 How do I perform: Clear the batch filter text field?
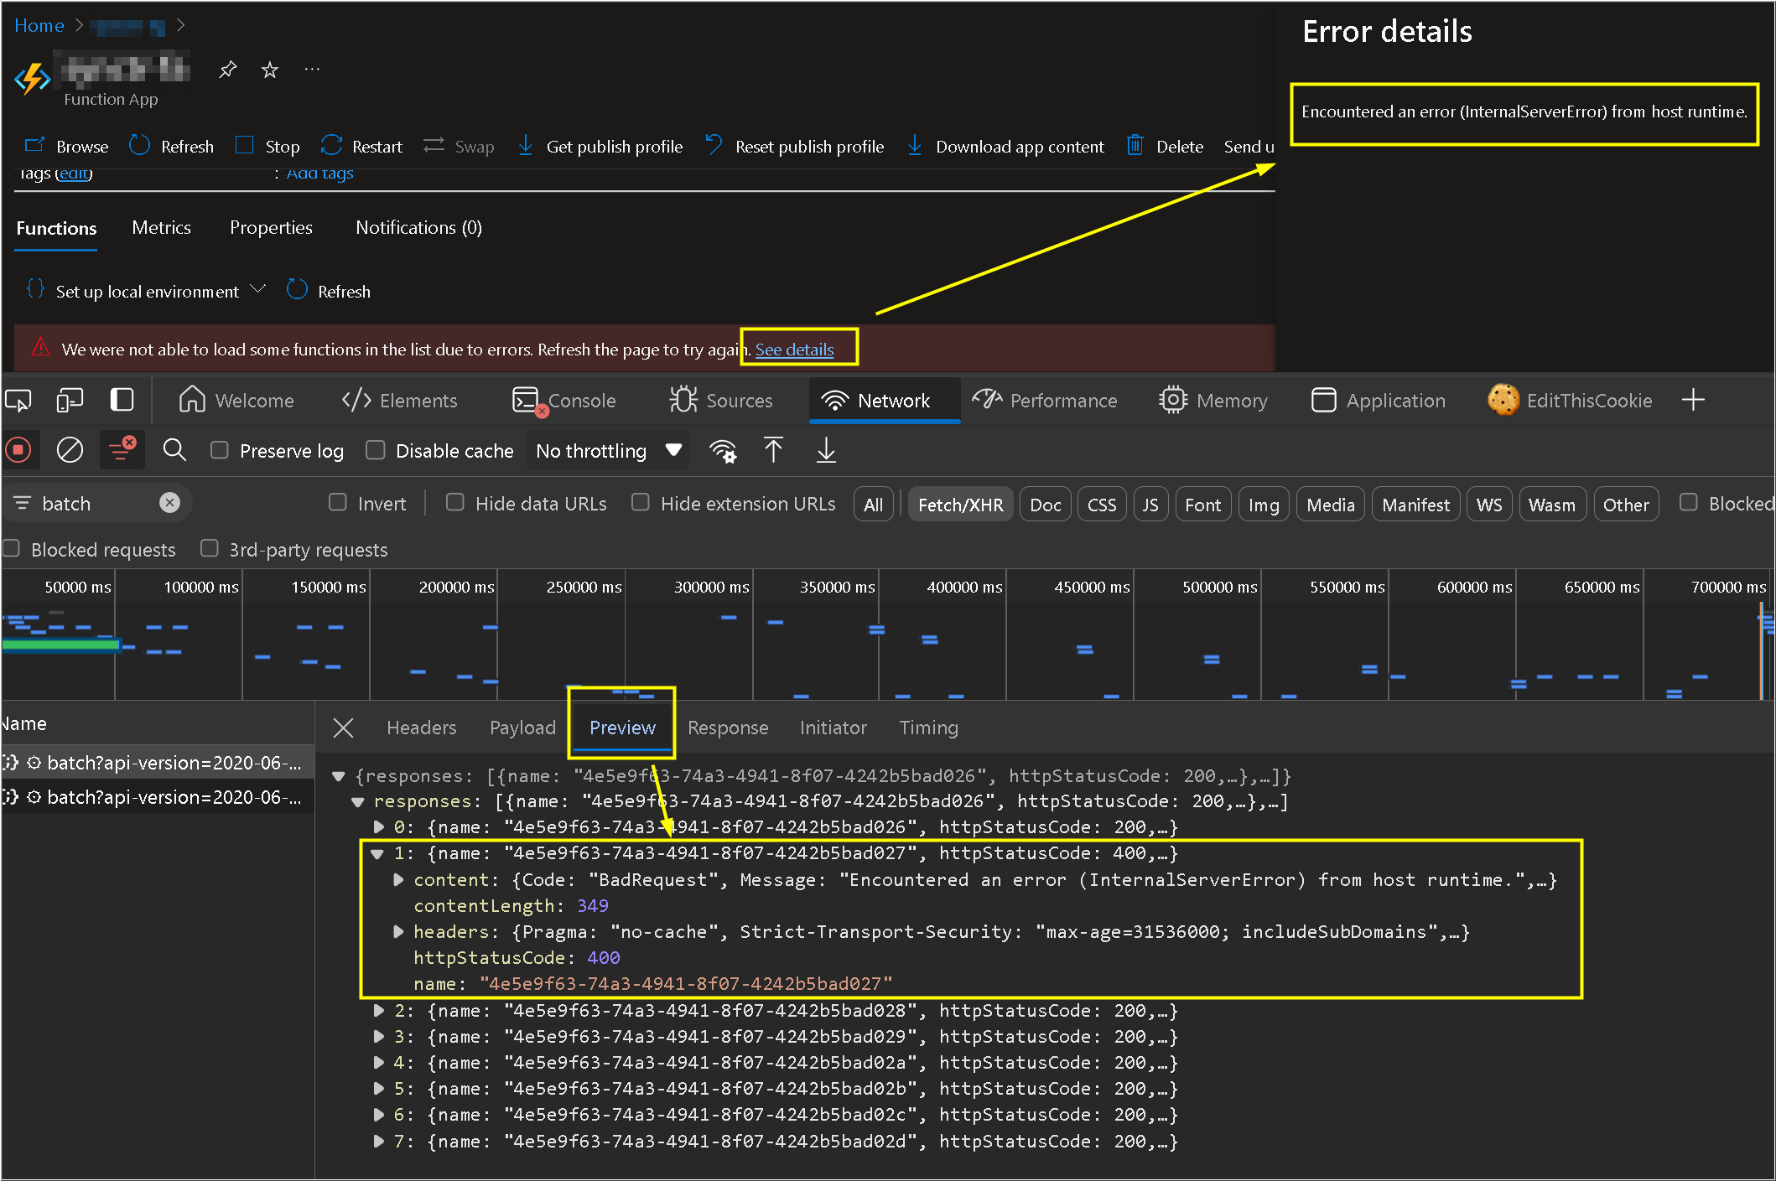(x=169, y=503)
